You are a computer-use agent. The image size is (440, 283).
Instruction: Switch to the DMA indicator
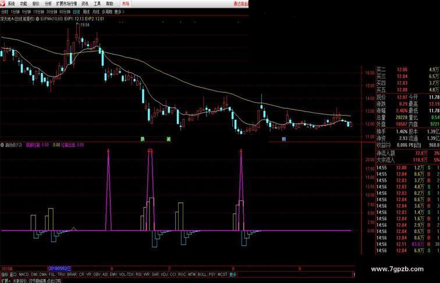43,275
